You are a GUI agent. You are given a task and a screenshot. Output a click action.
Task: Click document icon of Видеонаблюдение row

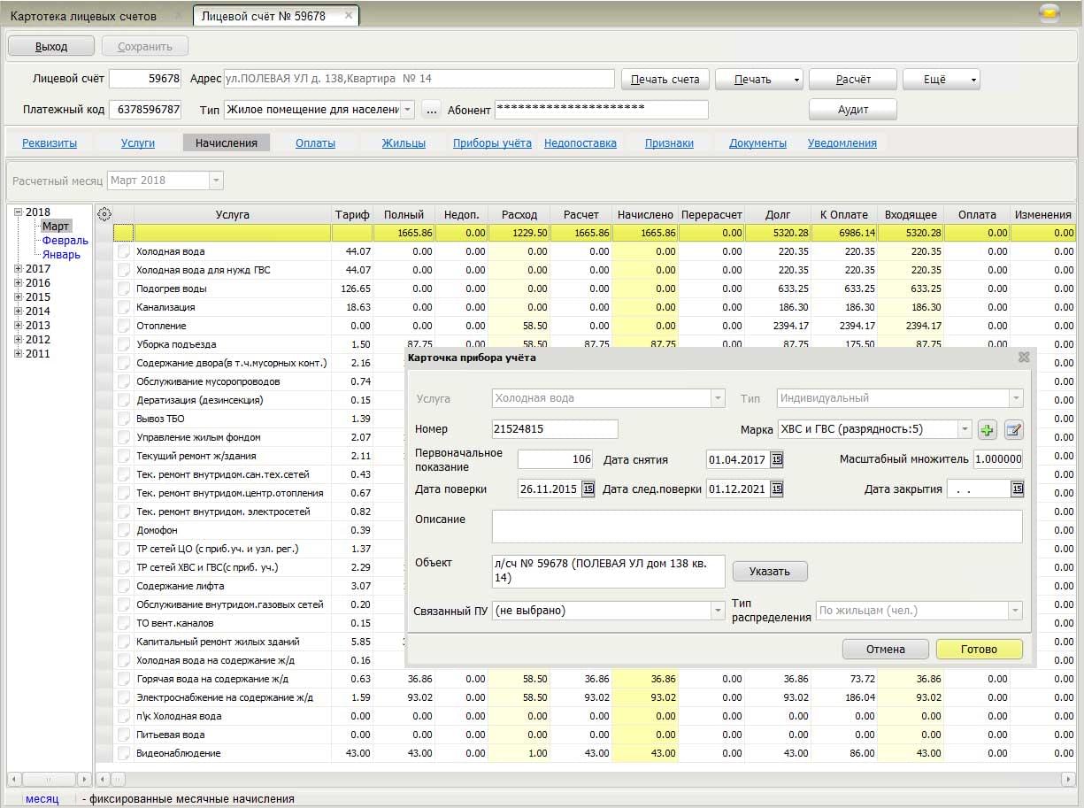click(x=124, y=753)
